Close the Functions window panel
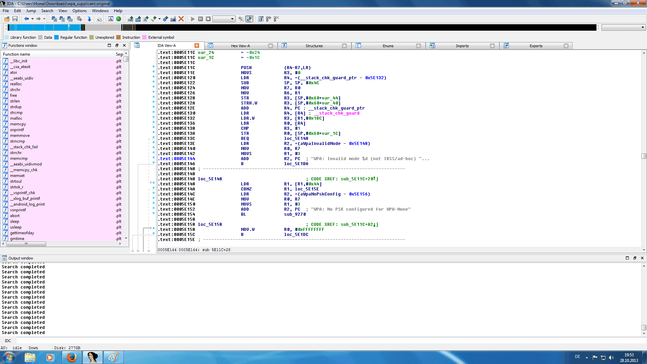Viewport: 647px width, 364px height. click(124, 45)
